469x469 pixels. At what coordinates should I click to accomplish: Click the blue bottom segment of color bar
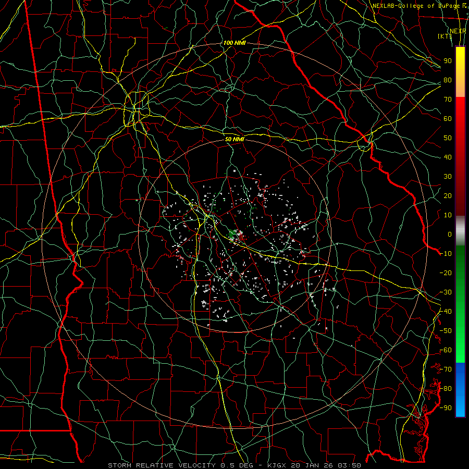(x=460, y=390)
